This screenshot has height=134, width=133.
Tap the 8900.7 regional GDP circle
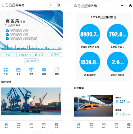coord(90,34)
